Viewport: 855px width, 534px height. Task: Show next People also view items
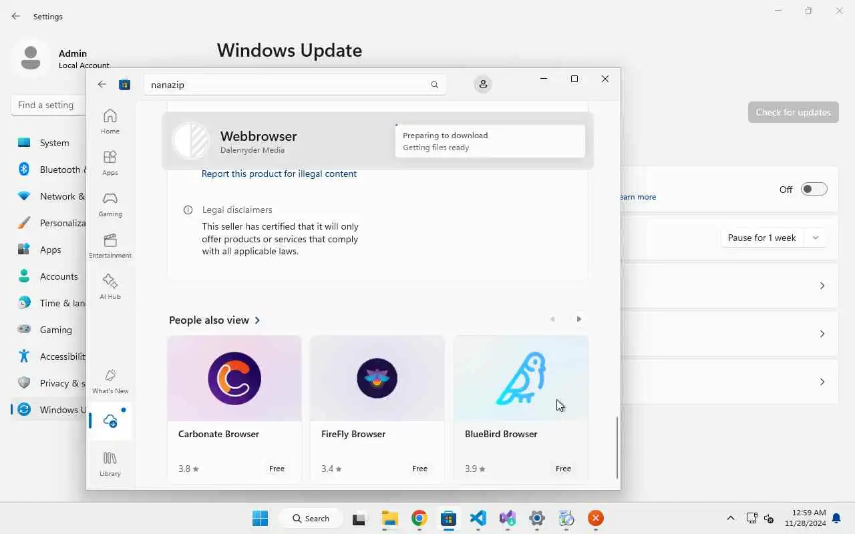click(579, 319)
